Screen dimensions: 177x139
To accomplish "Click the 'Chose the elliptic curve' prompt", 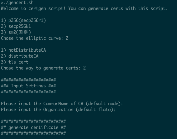I will click(32, 38).
